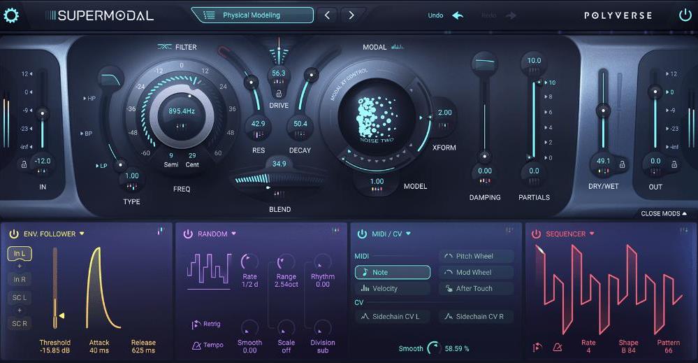This screenshot has width=698, height=363.
Task: Click the filter Type value 1.00
Action: pos(132,176)
